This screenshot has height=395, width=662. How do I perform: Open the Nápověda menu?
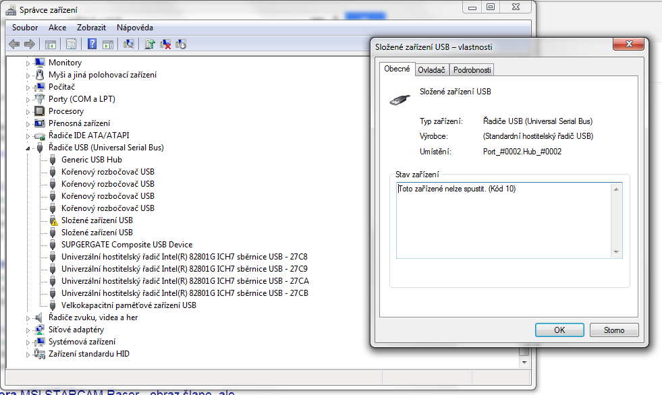tap(135, 28)
